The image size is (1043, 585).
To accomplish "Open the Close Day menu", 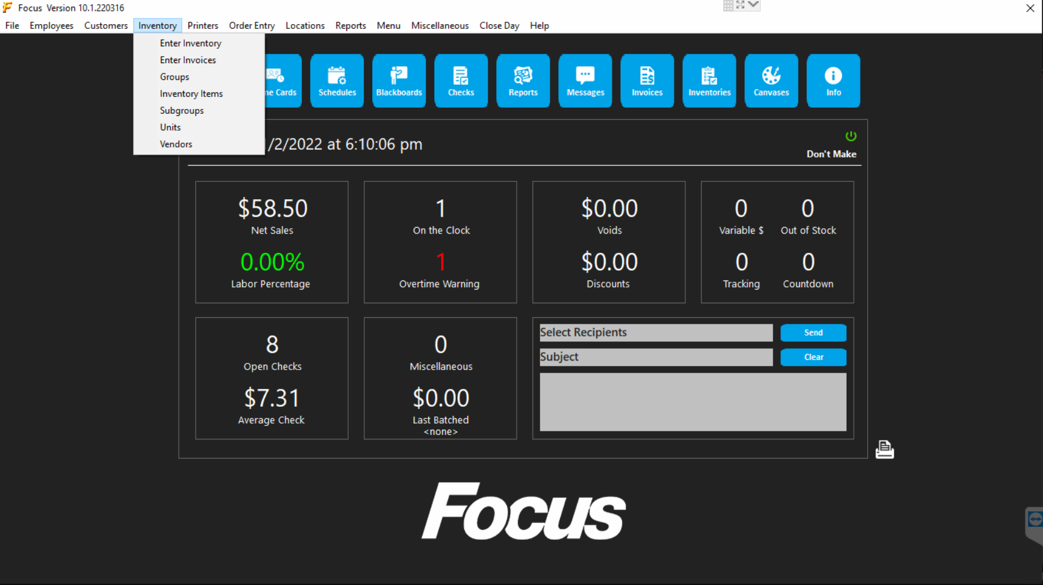I will (499, 25).
